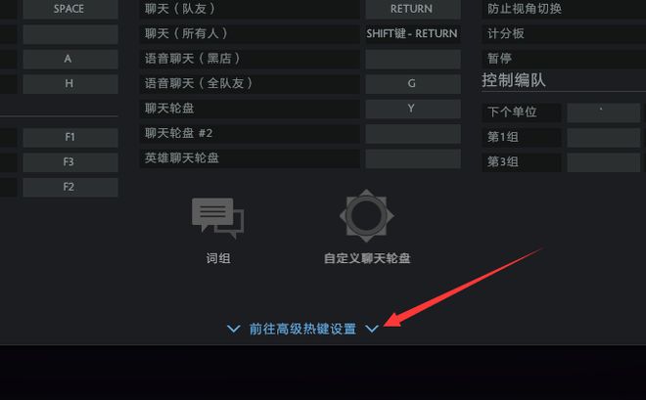Viewport: 646px width, 400px height.
Task: Set the hotkey for 下个单位
Action: click(604, 111)
